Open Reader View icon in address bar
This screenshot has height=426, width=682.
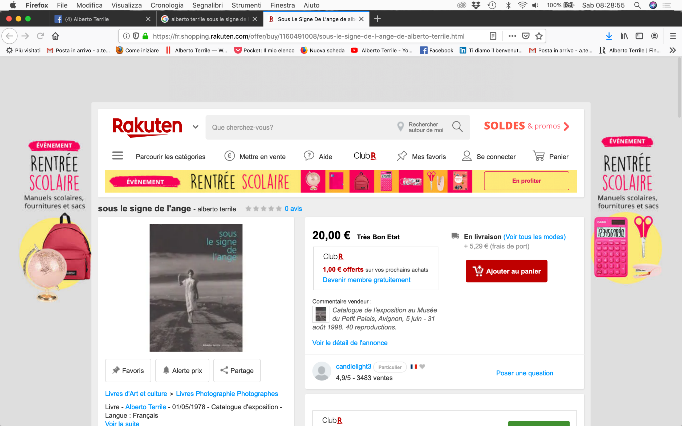(x=493, y=36)
